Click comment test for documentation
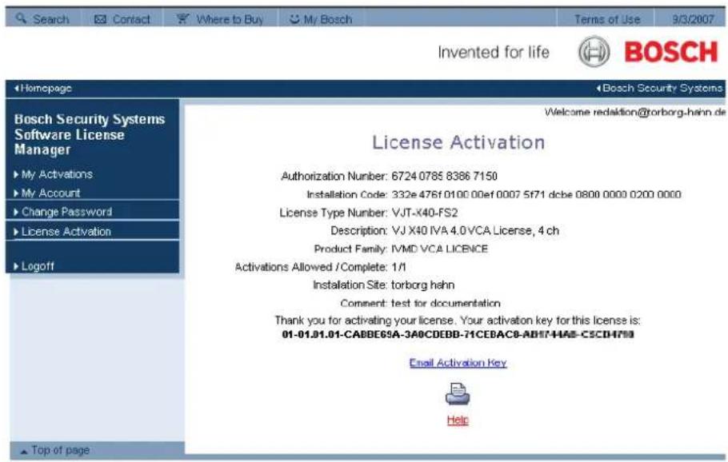 click(446, 304)
